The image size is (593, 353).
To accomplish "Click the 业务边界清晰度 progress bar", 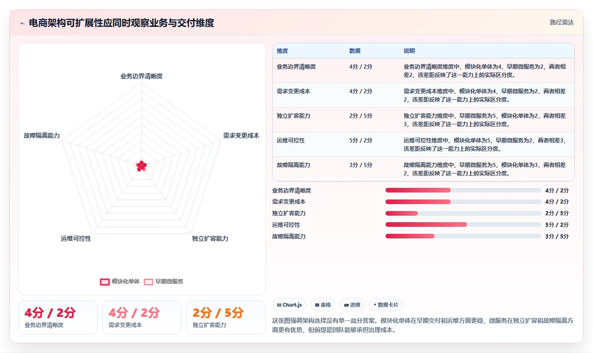I will (x=463, y=190).
